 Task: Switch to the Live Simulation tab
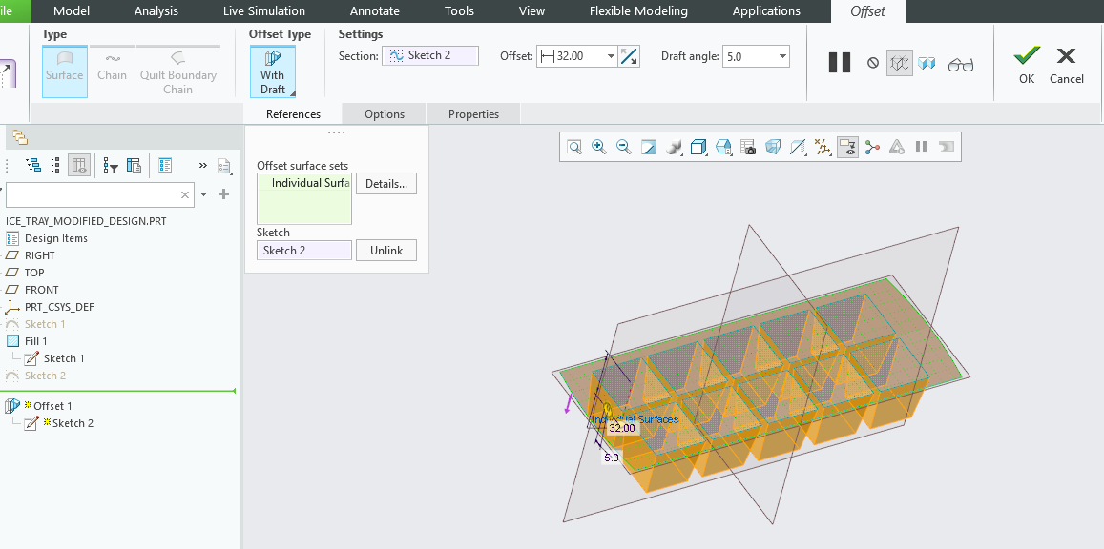coord(264,11)
